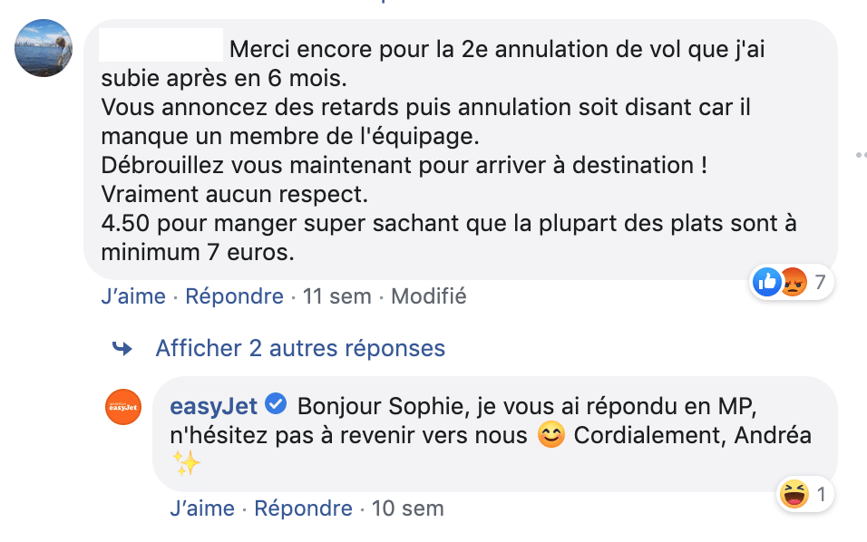Click the curved reply arrow icon
Viewport: 867px width, 542px height.
pyautogui.click(x=122, y=348)
